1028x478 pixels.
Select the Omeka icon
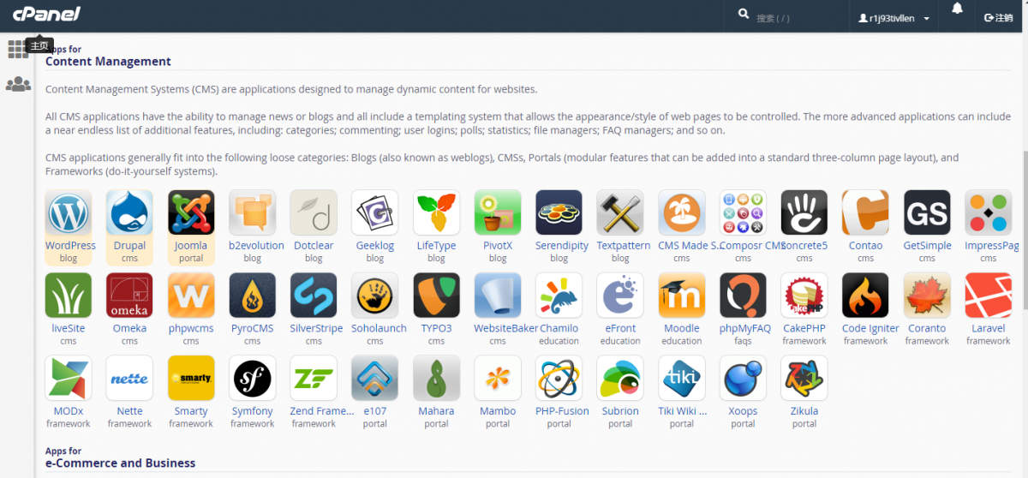[129, 296]
